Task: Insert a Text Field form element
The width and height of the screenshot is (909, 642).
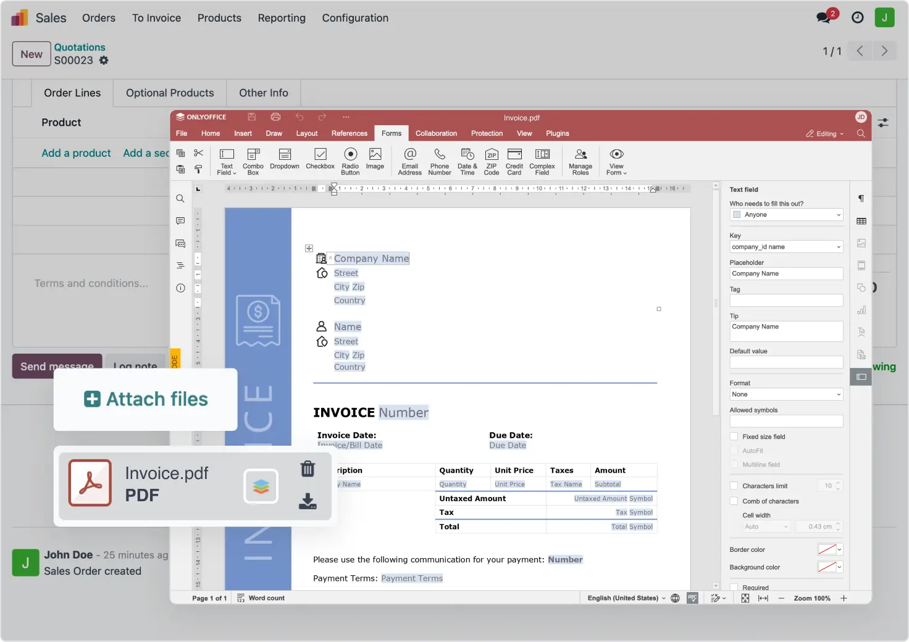Action: (227, 161)
